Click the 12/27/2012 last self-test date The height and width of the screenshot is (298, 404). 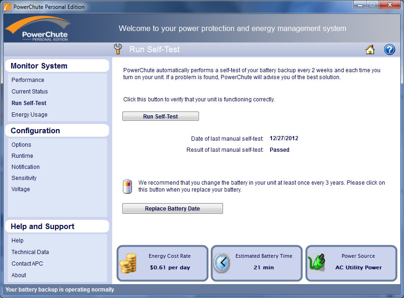[284, 138]
